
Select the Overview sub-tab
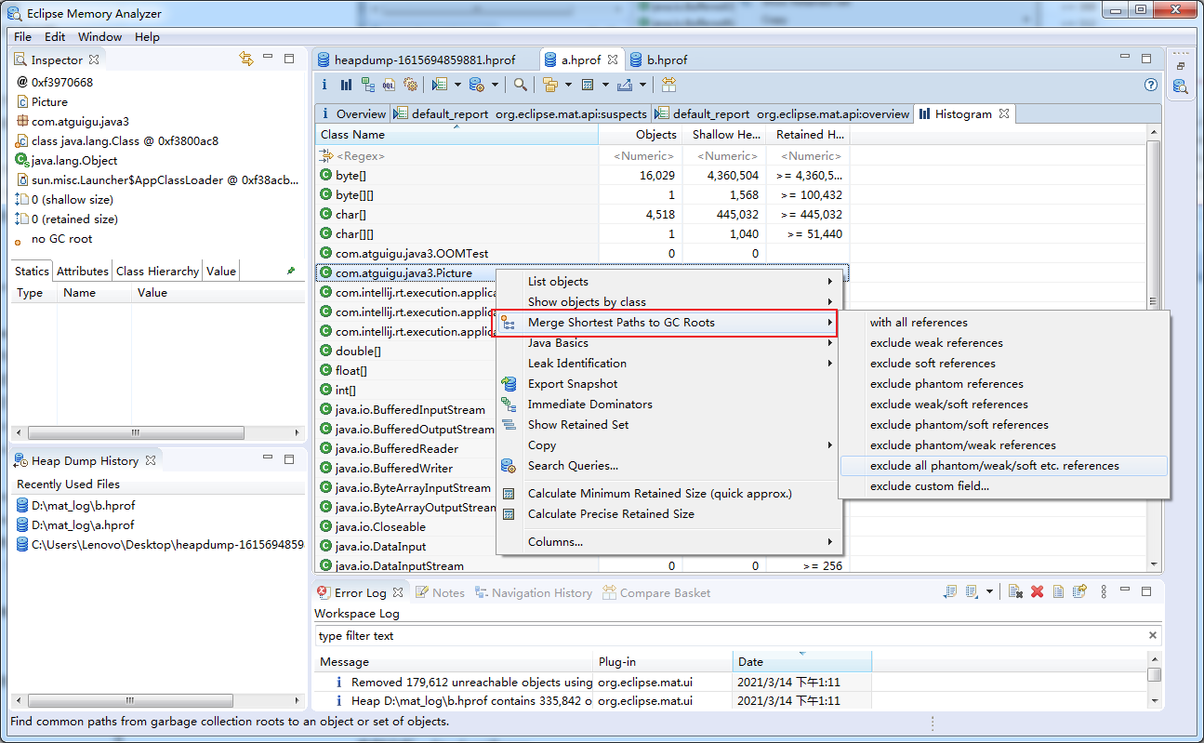[352, 113]
